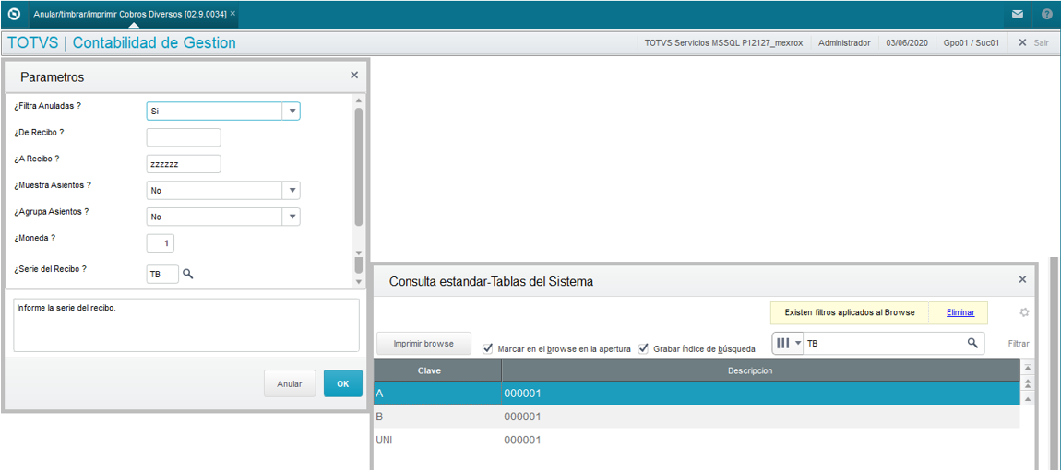Click the Parametros vertical scrollbar
The width and height of the screenshot is (1061, 470).
tap(359, 167)
